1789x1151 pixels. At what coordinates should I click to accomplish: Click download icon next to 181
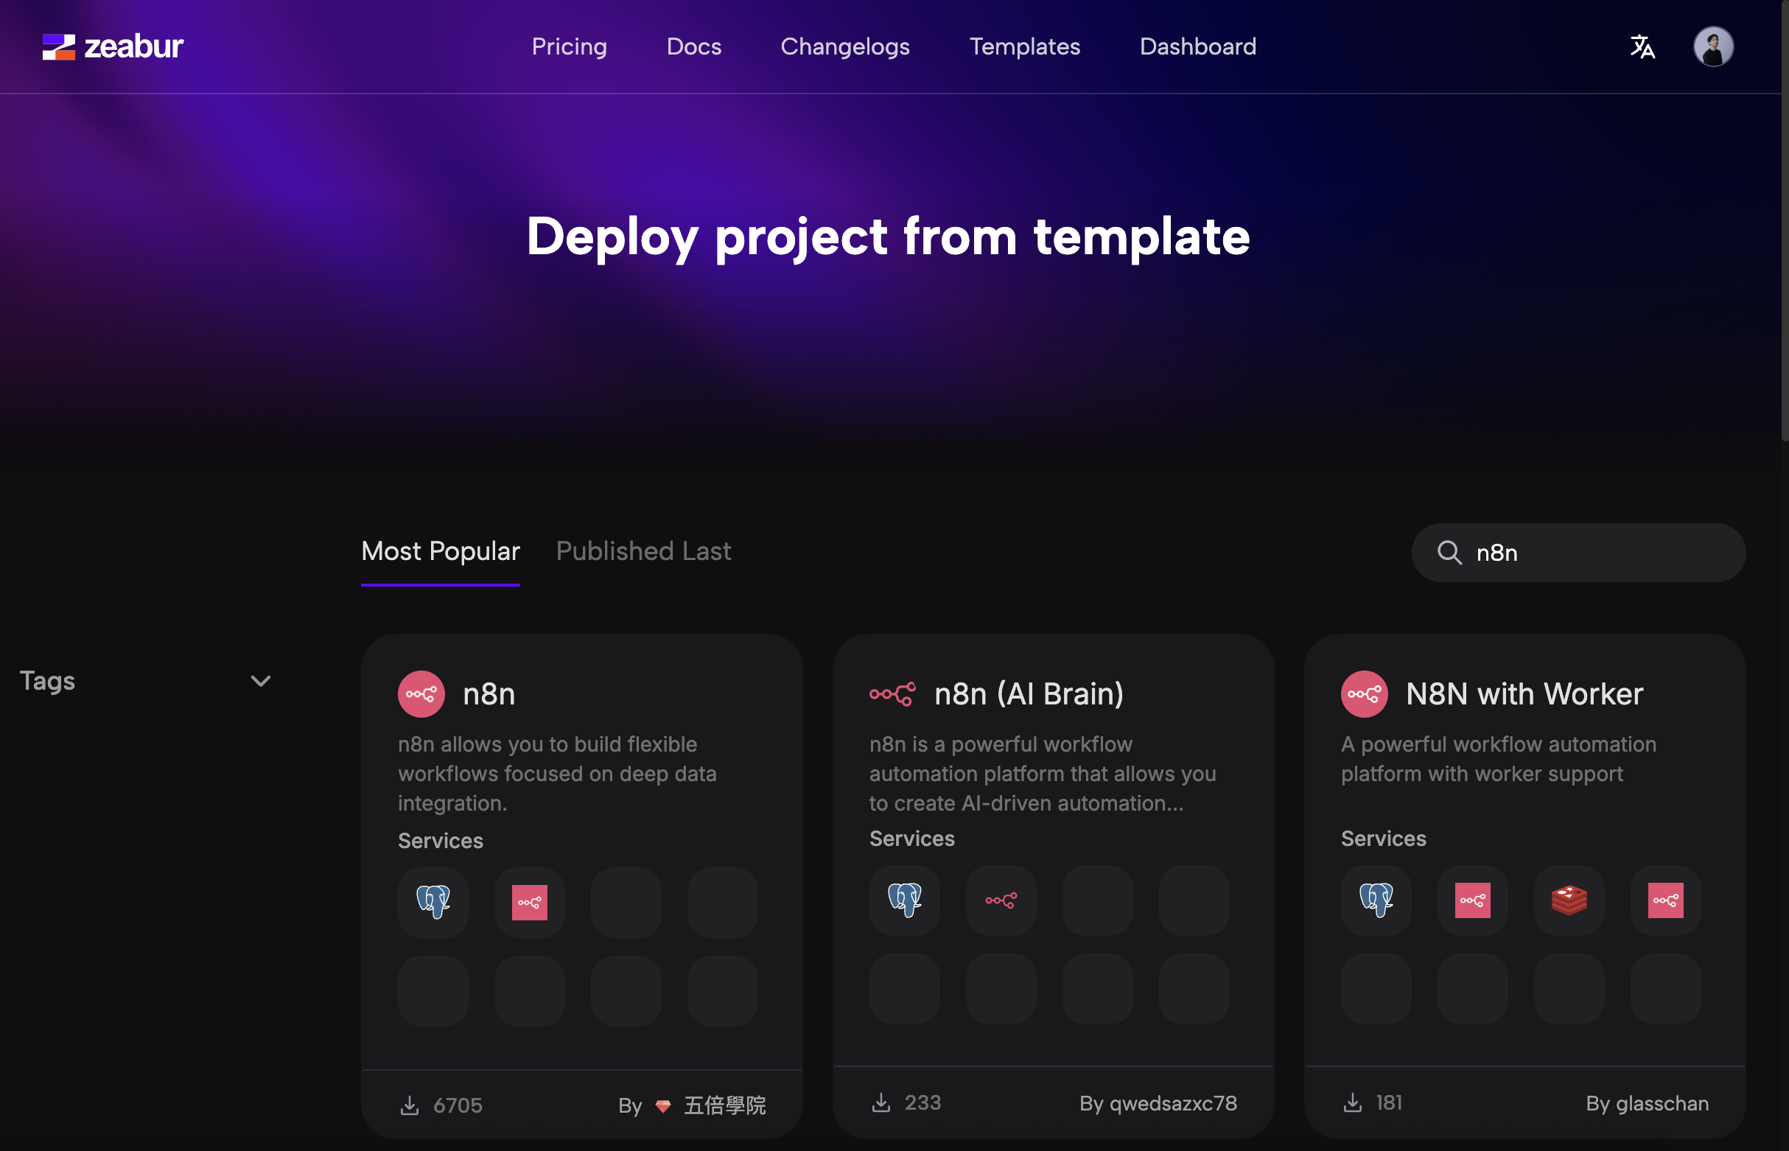point(1353,1102)
